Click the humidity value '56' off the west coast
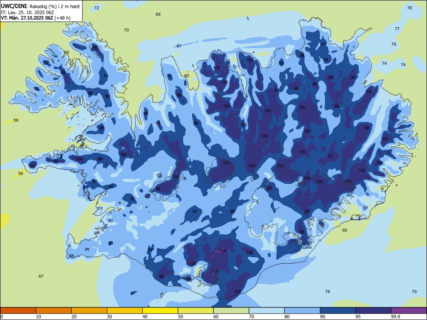The width and height of the screenshot is (427, 320). point(20,173)
